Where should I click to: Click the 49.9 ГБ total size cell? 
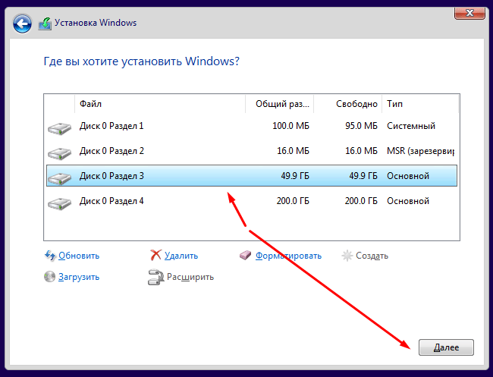click(295, 176)
